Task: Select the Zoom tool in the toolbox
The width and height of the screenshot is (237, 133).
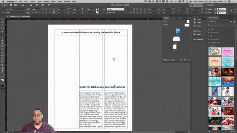Action: [x=2, y=74]
